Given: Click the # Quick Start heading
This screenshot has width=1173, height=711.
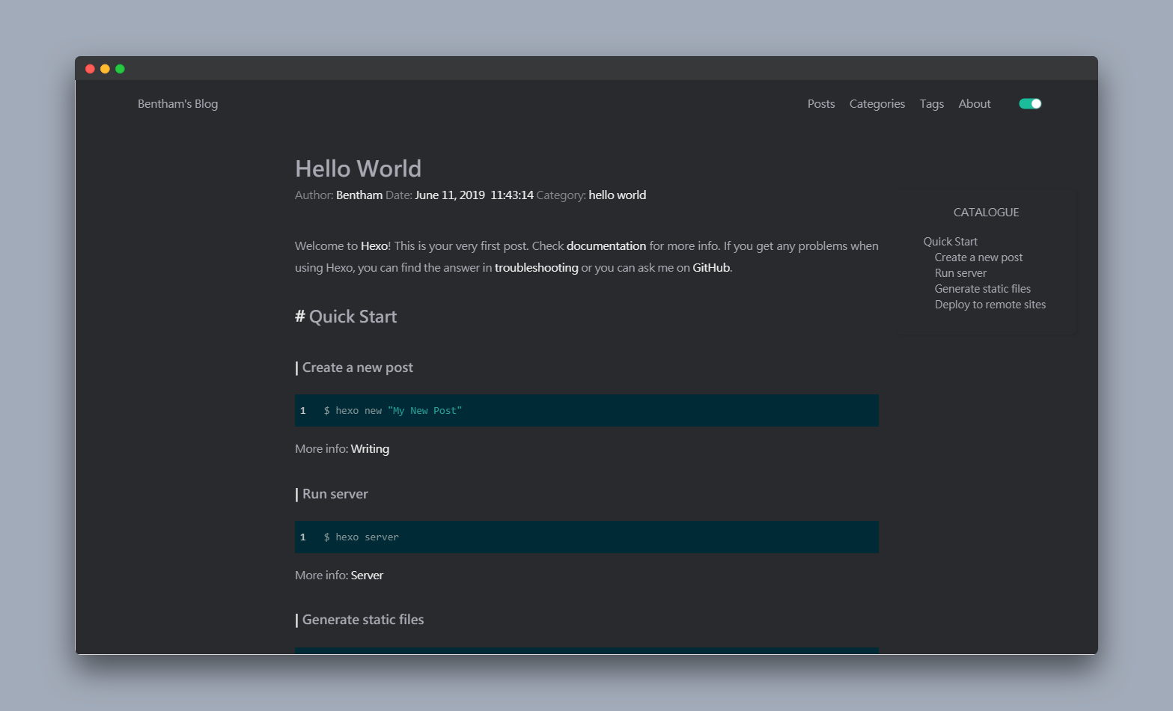Looking at the screenshot, I should tap(346, 317).
